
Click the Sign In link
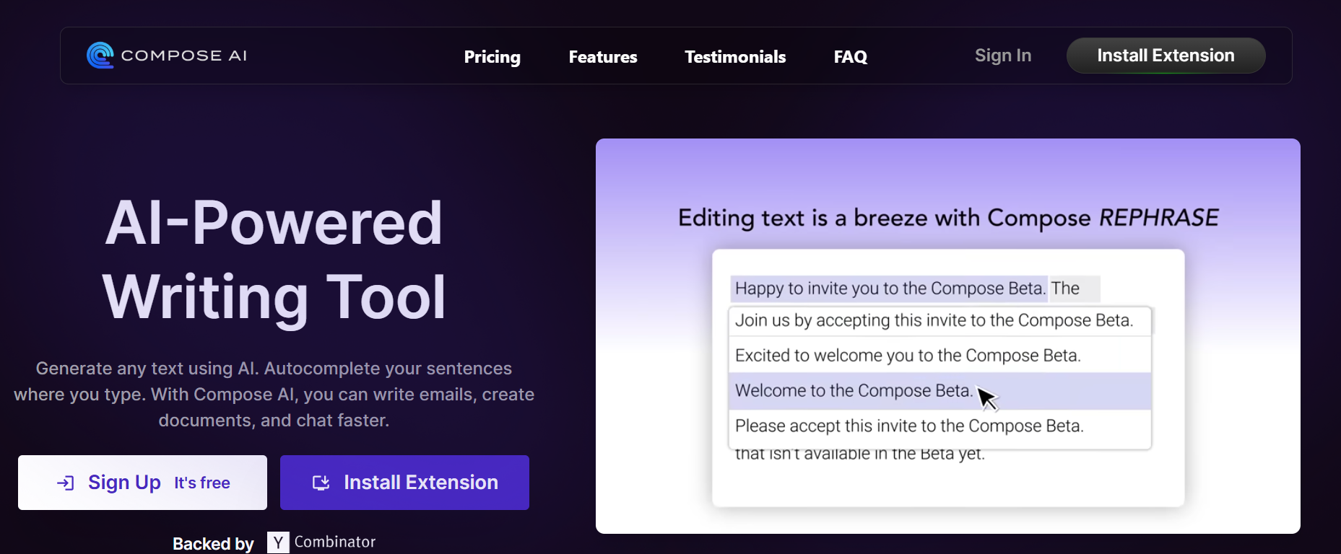click(x=1003, y=56)
